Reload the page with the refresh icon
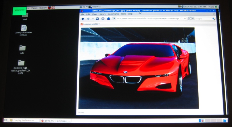 [97, 19]
